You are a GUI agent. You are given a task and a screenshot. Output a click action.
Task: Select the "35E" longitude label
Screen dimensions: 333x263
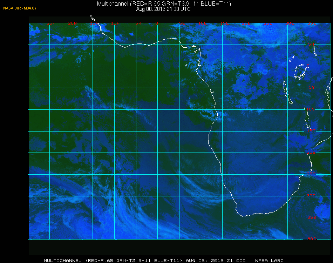click(x=312, y=23)
